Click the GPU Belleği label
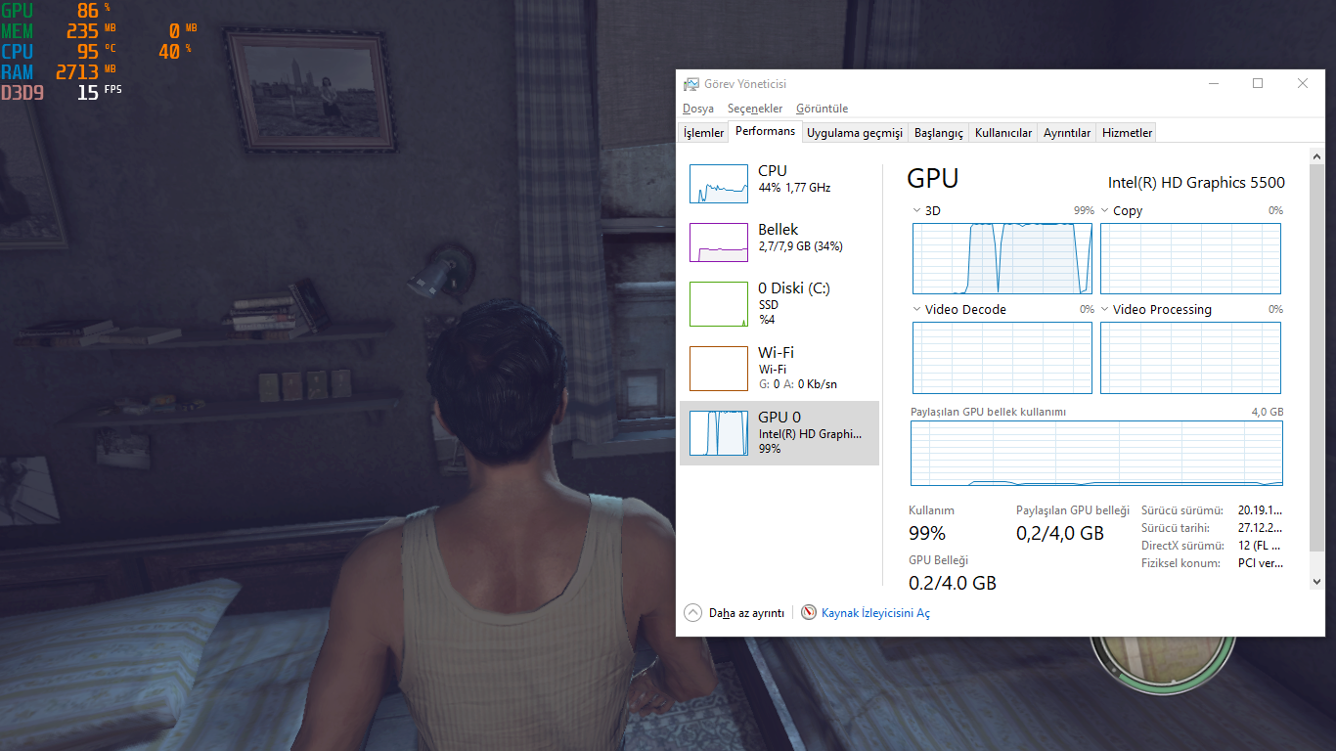This screenshot has width=1336, height=751. 938,560
